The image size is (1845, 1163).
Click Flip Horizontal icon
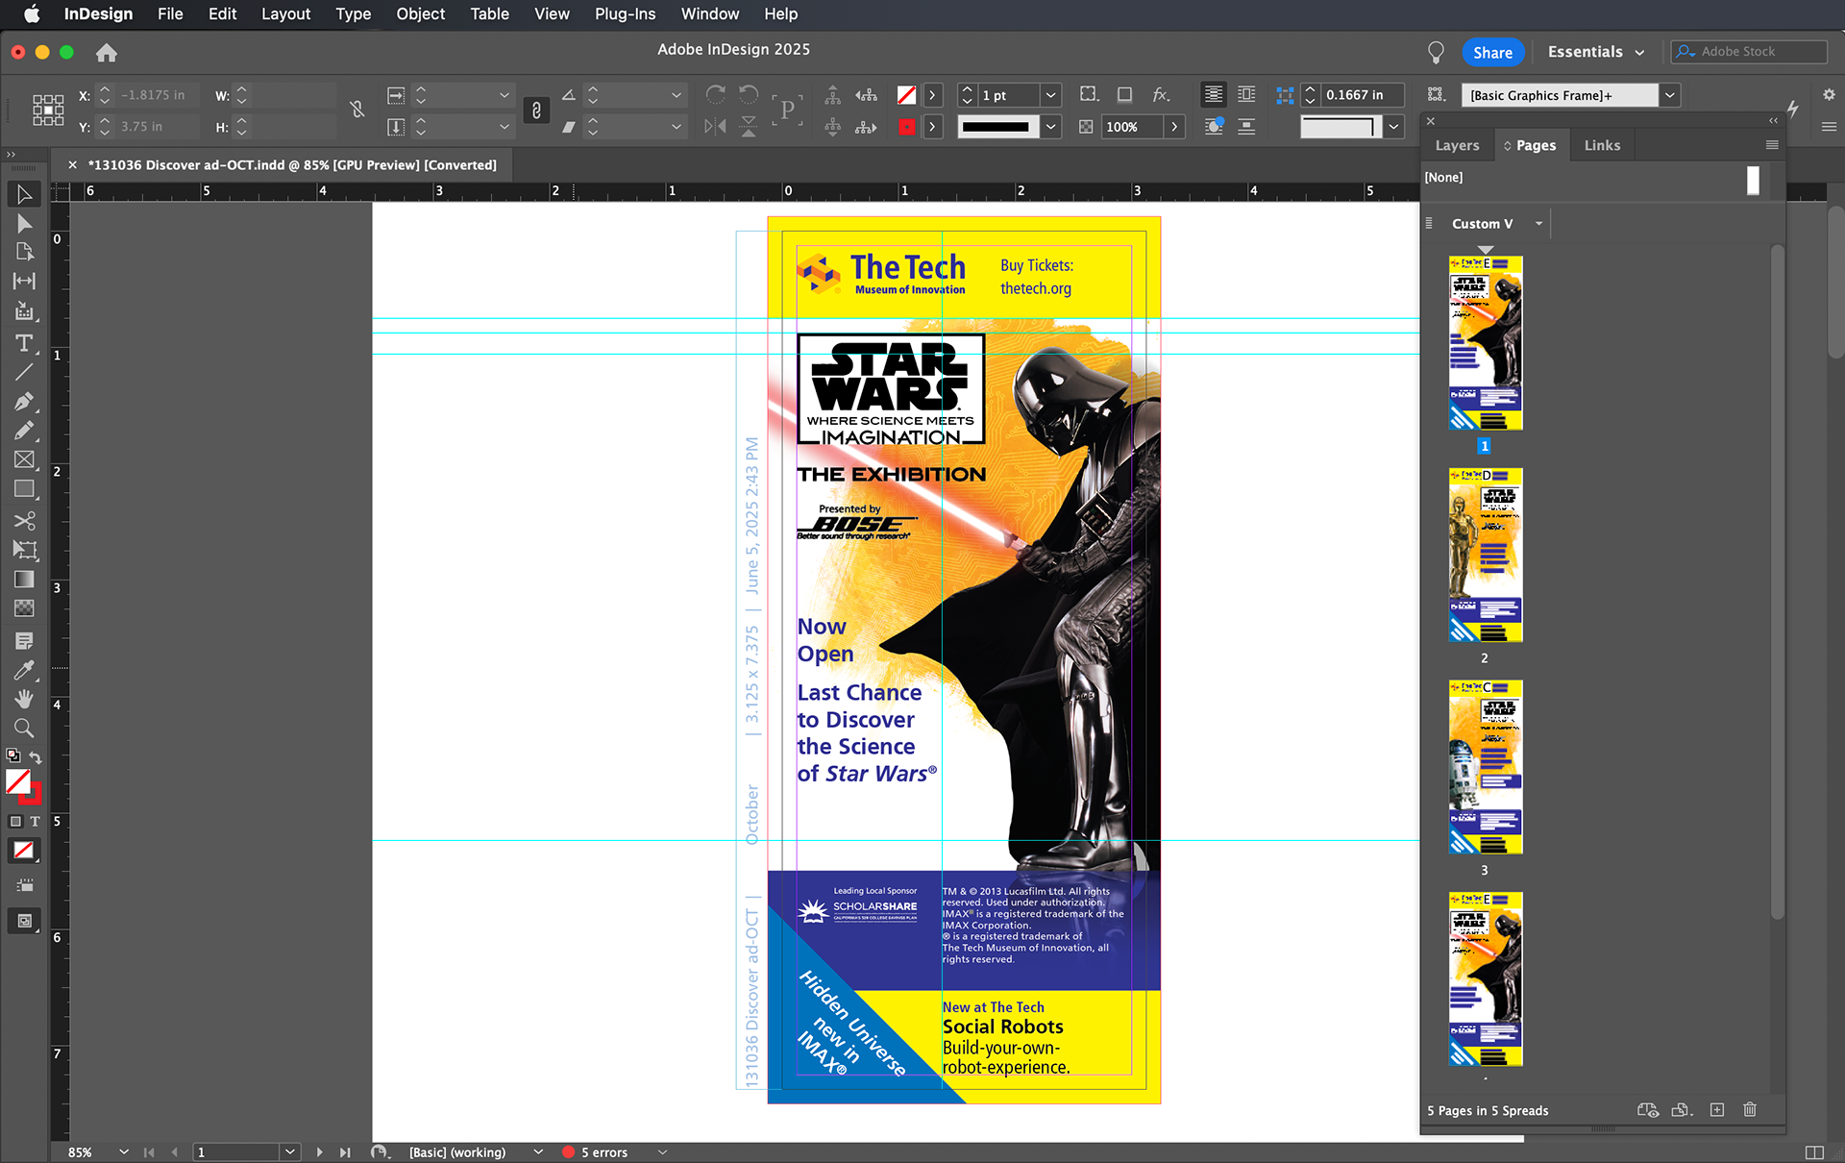(716, 126)
